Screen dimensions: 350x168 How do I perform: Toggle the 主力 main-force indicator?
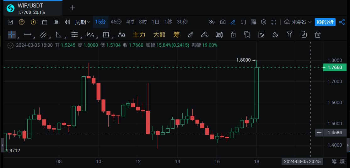tap(139, 34)
